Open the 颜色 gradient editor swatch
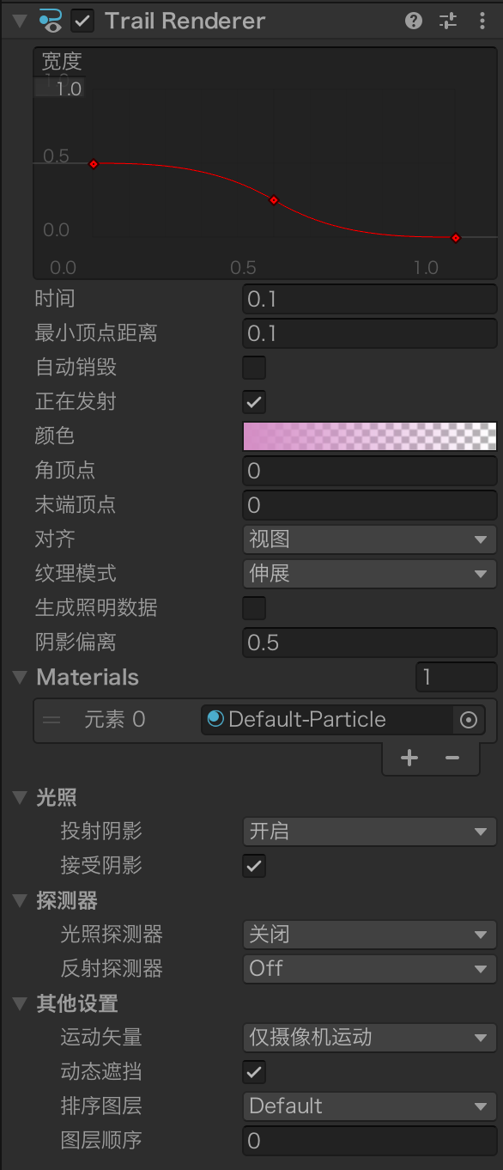Image resolution: width=503 pixels, height=1170 pixels. point(369,436)
